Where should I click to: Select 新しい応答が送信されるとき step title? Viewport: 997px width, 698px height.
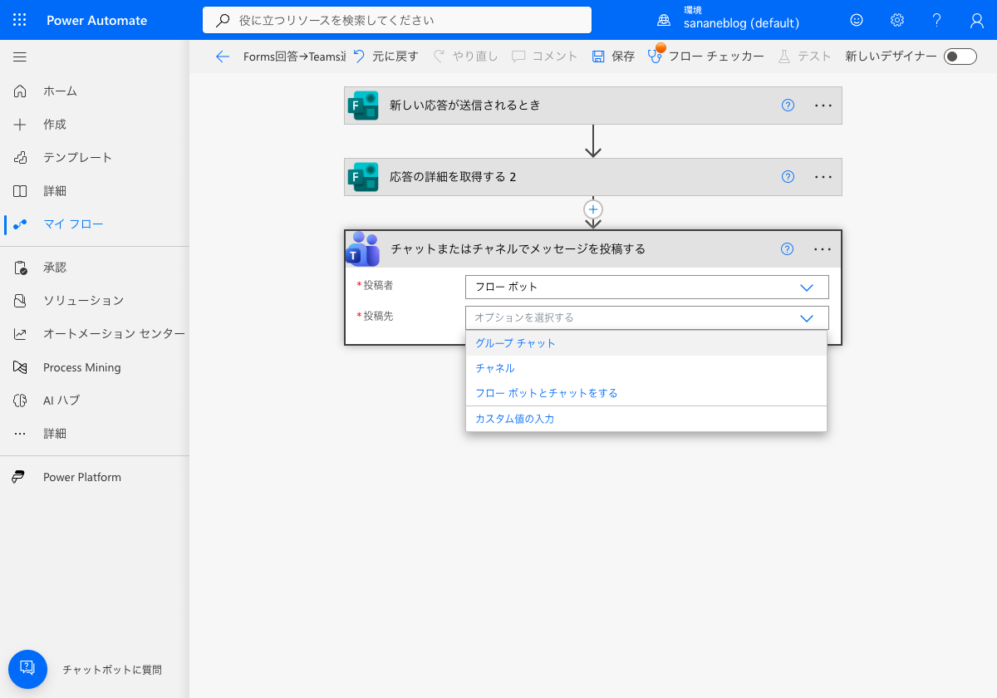[x=465, y=106]
